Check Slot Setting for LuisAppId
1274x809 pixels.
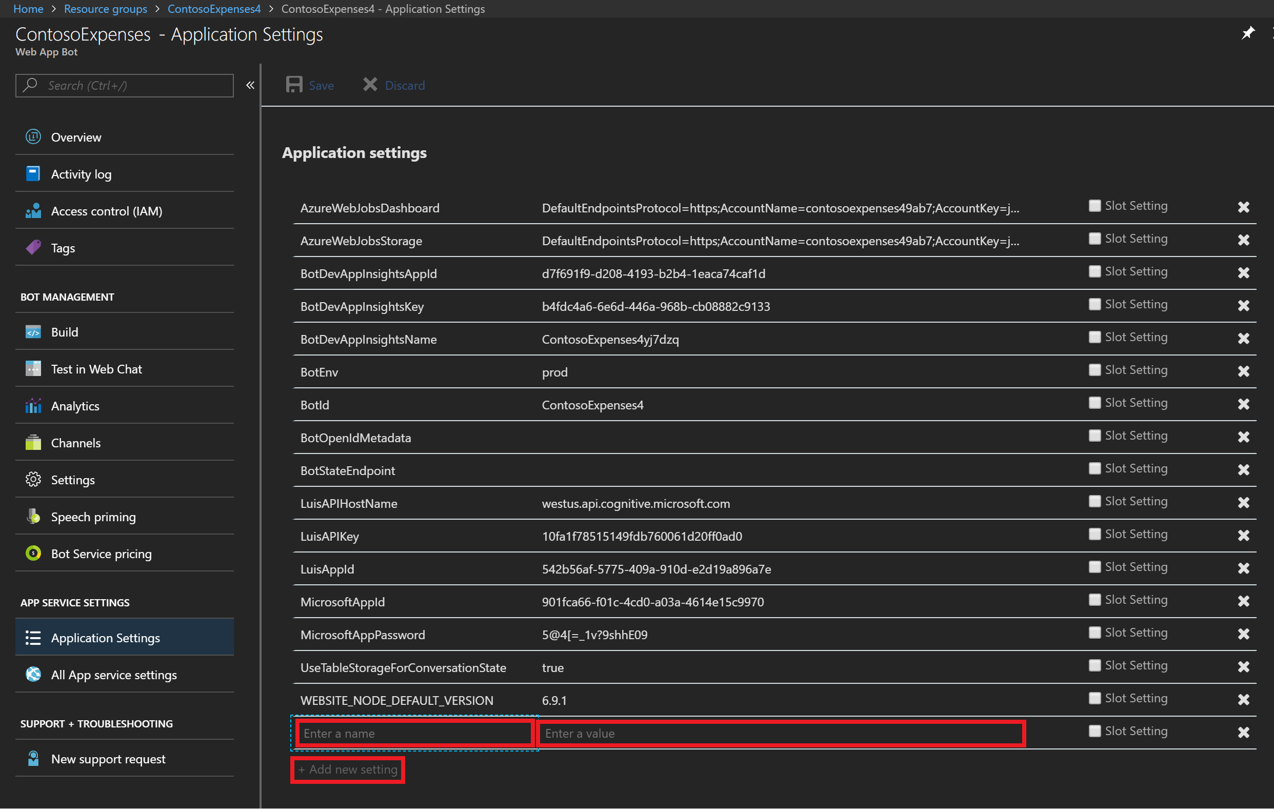pos(1094,567)
